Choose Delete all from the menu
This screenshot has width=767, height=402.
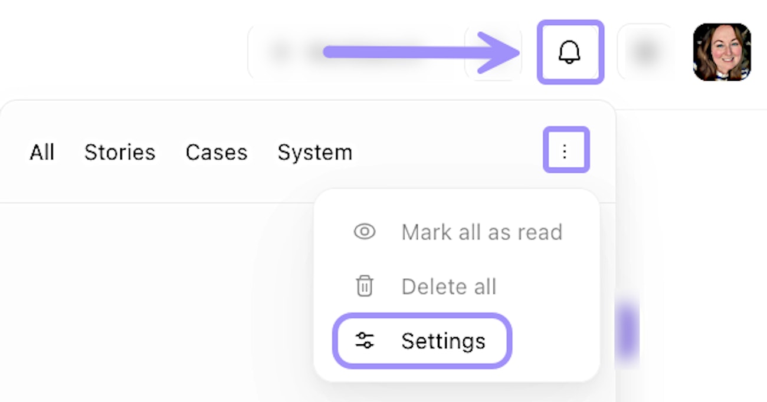pyautogui.click(x=448, y=286)
